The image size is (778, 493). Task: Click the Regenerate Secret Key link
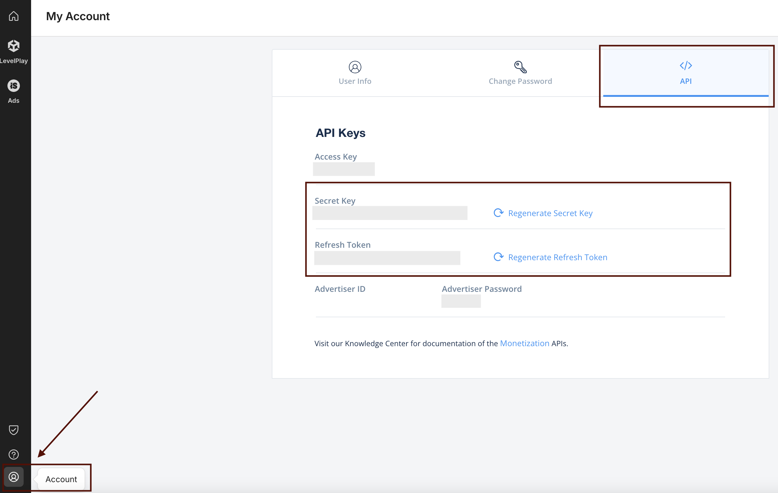point(550,213)
